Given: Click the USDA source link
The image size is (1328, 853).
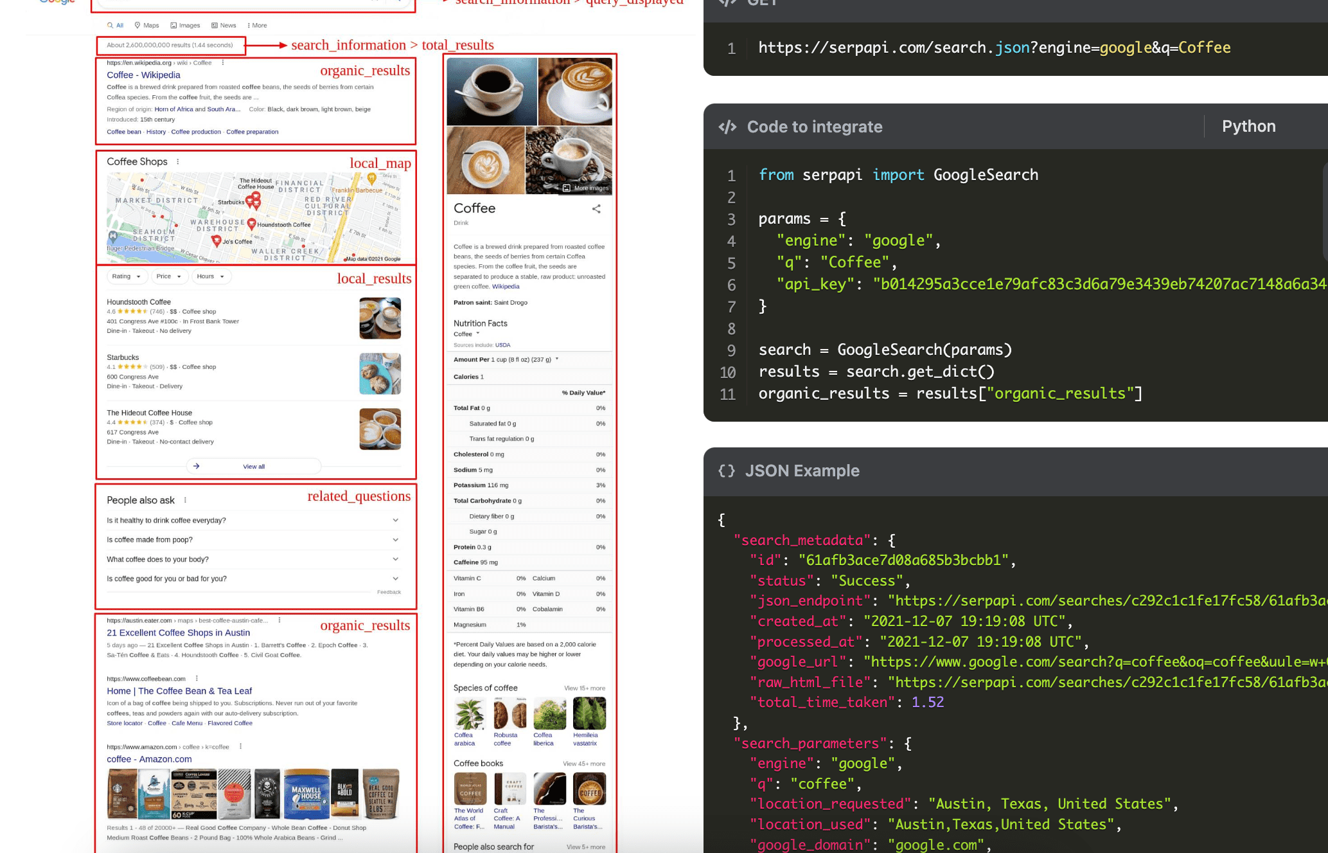Looking at the screenshot, I should (x=502, y=345).
